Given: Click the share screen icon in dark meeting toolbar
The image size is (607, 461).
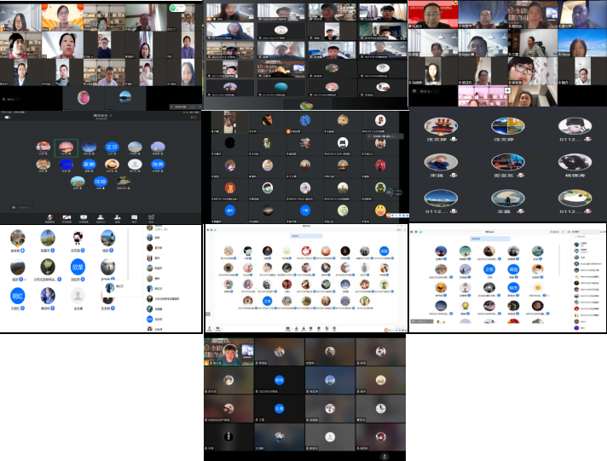Looking at the screenshot, I should [84, 217].
